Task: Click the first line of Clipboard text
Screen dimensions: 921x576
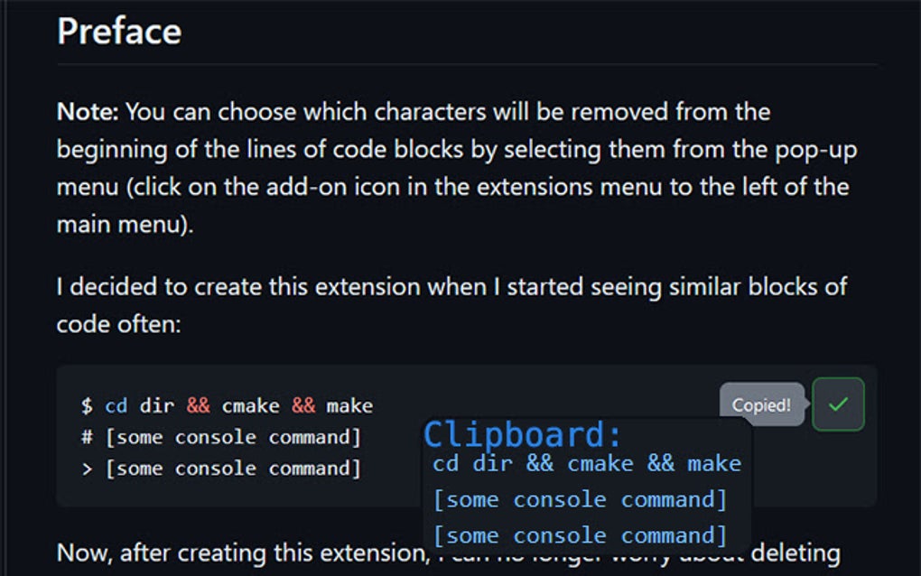Action: [x=587, y=464]
